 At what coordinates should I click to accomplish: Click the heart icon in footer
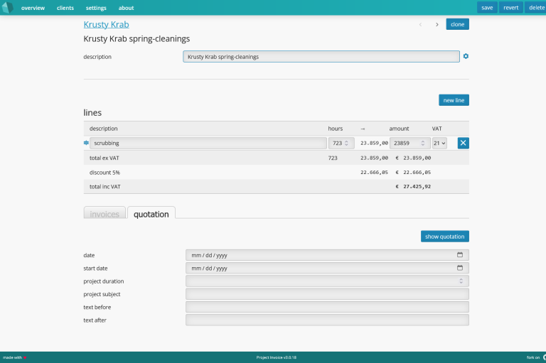(x=25, y=357)
